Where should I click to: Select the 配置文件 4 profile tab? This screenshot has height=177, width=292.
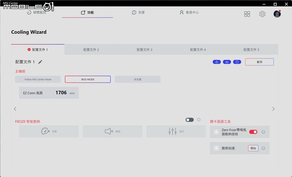point(198,50)
